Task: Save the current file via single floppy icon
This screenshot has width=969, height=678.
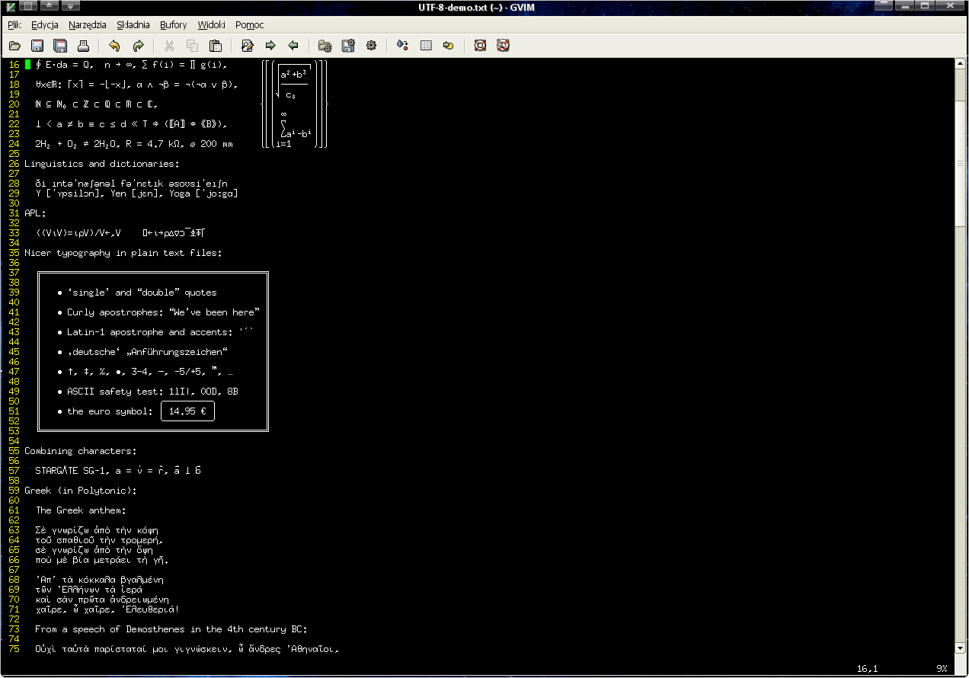Action: [x=37, y=45]
